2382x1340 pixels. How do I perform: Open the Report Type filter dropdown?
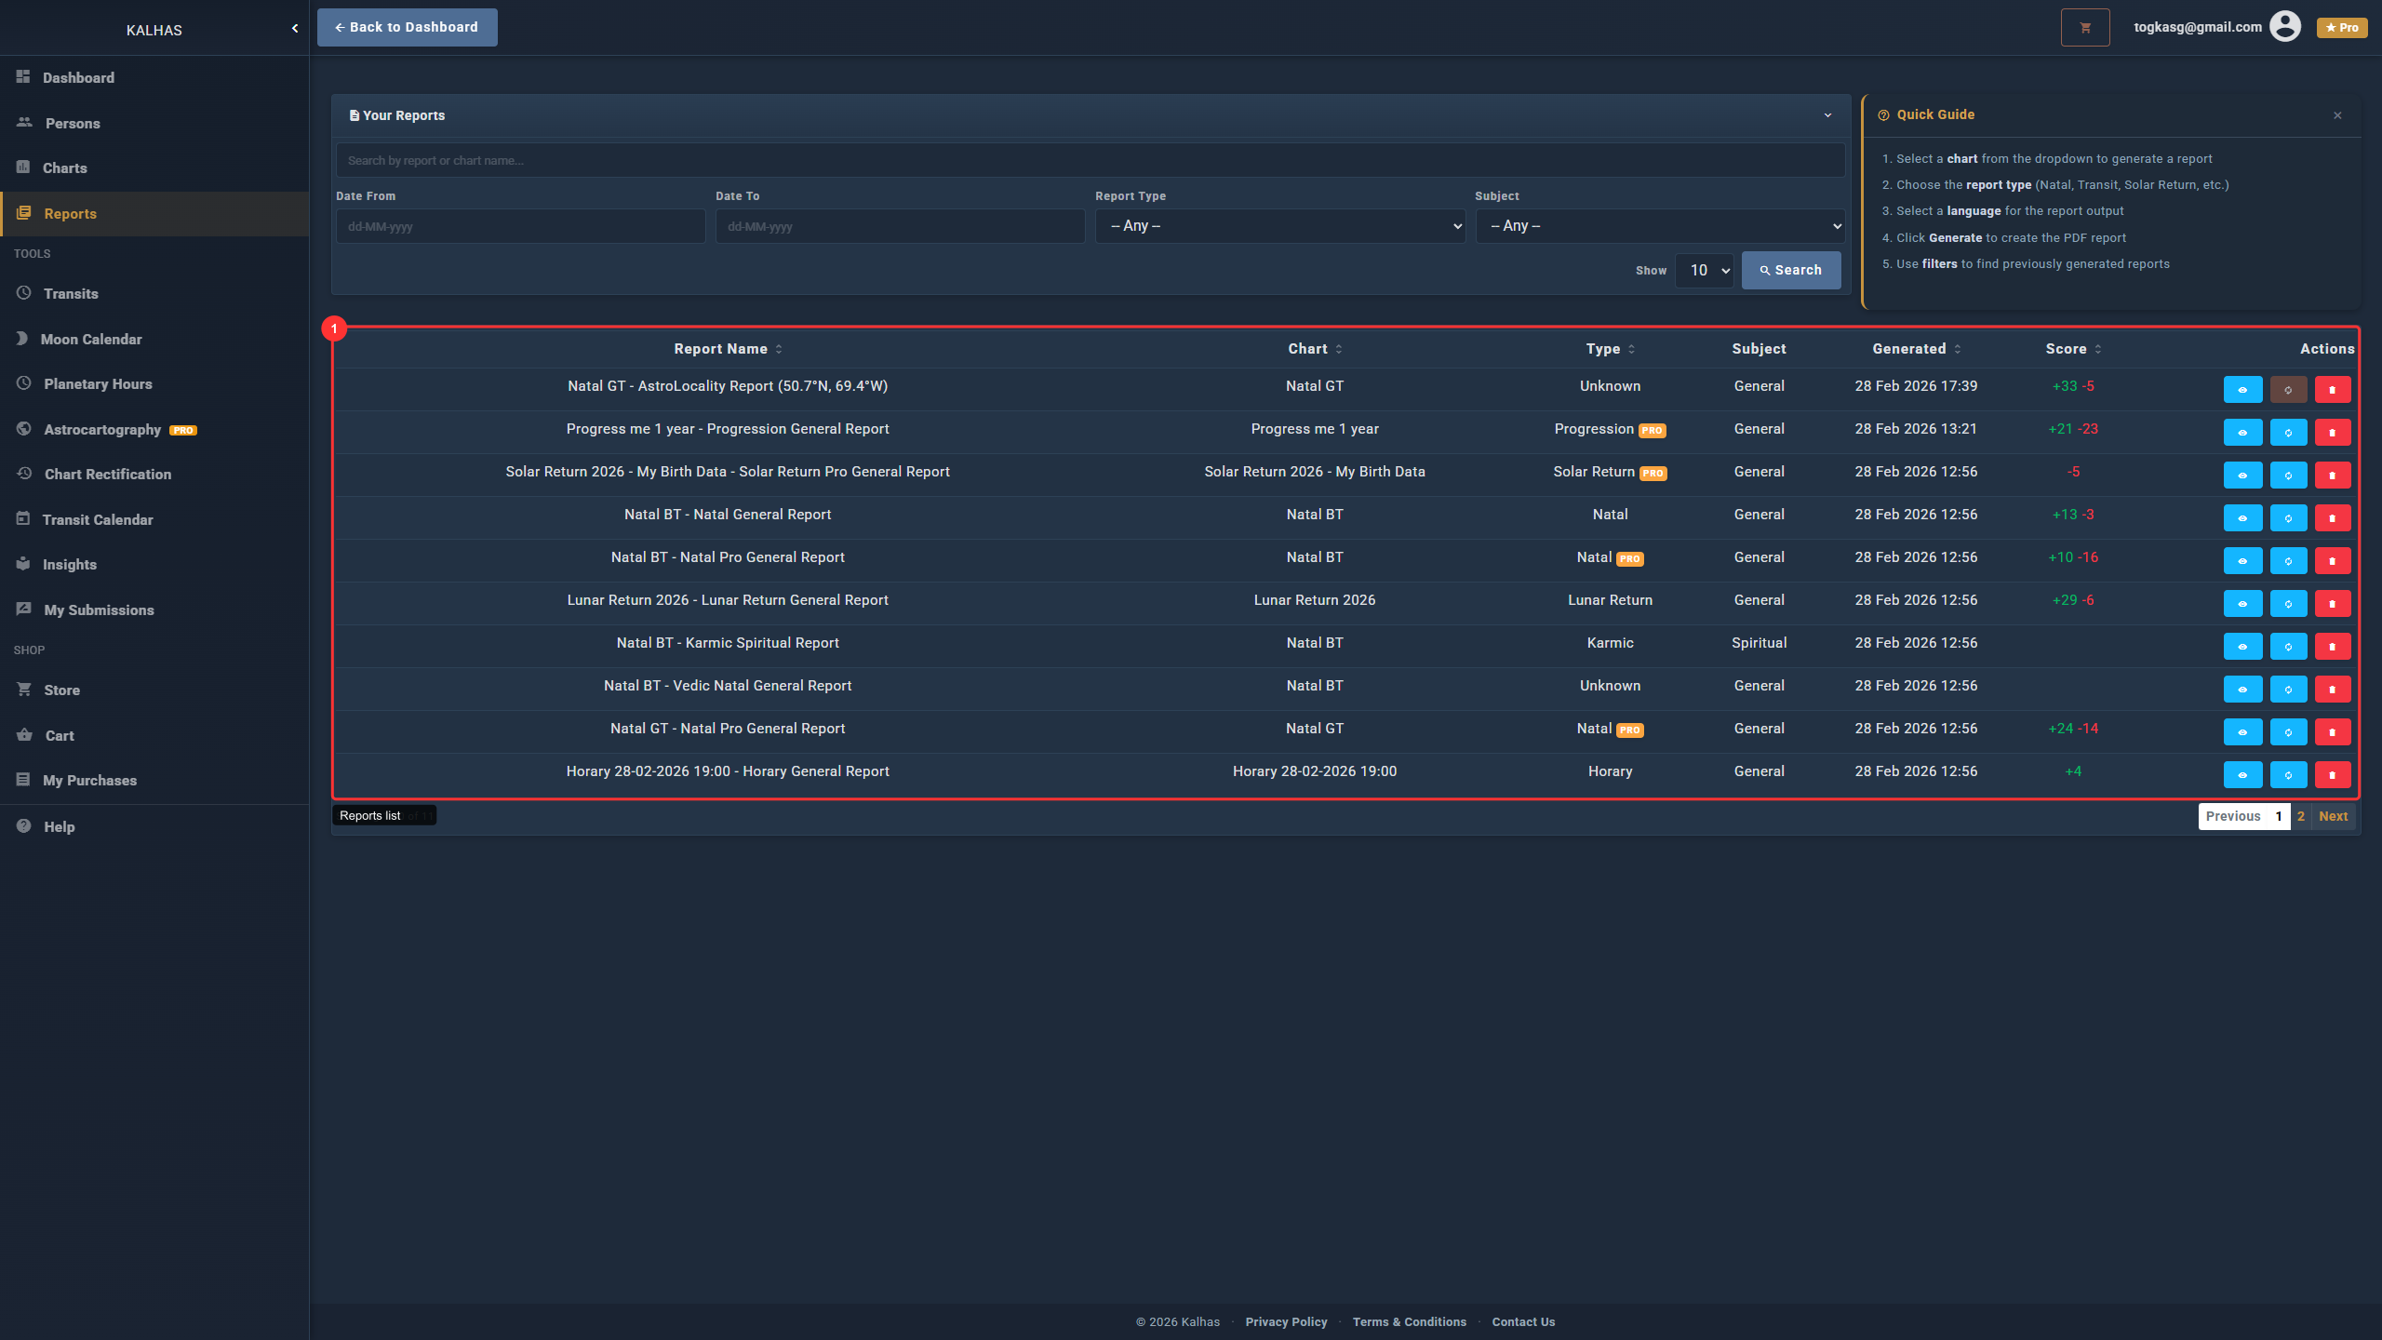pos(1279,226)
